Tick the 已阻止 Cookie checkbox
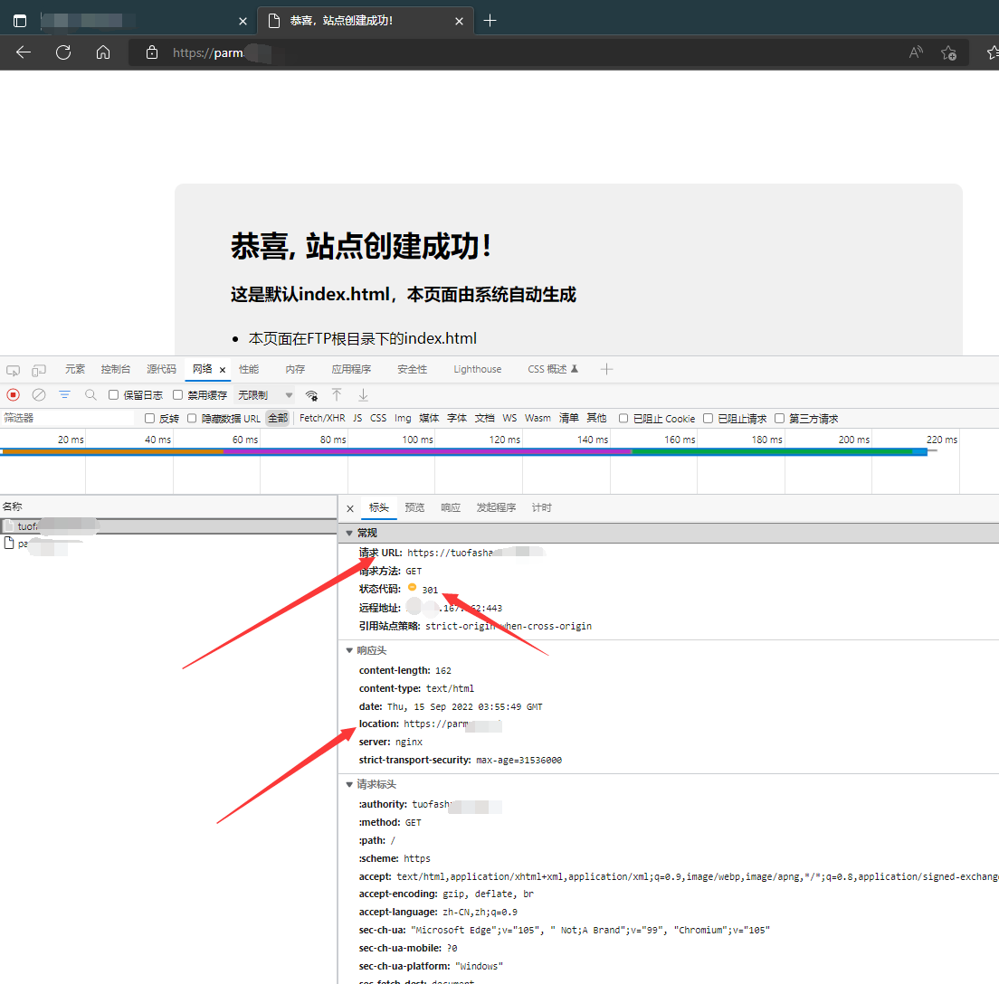This screenshot has height=984, width=999. (x=623, y=419)
